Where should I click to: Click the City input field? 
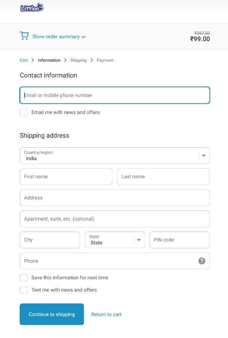pos(50,240)
